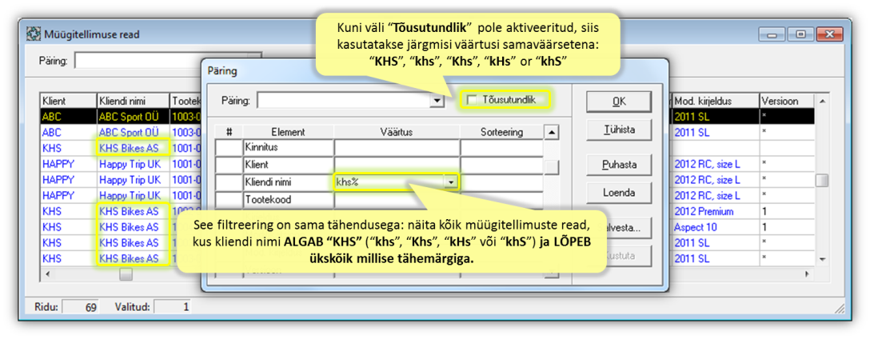870x339 pixels.
Task: Click the Klient value field in the dialog
Action: pos(397,165)
